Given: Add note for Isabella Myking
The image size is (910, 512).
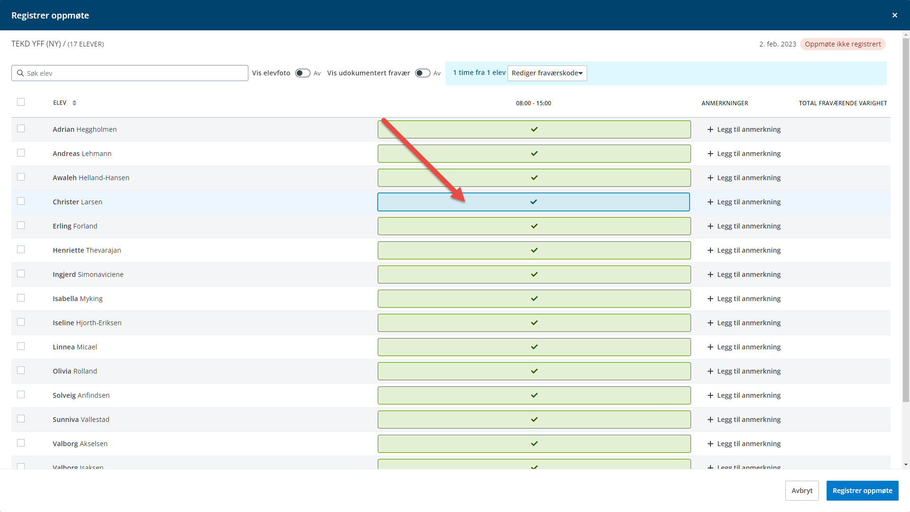Looking at the screenshot, I should pyautogui.click(x=744, y=299).
